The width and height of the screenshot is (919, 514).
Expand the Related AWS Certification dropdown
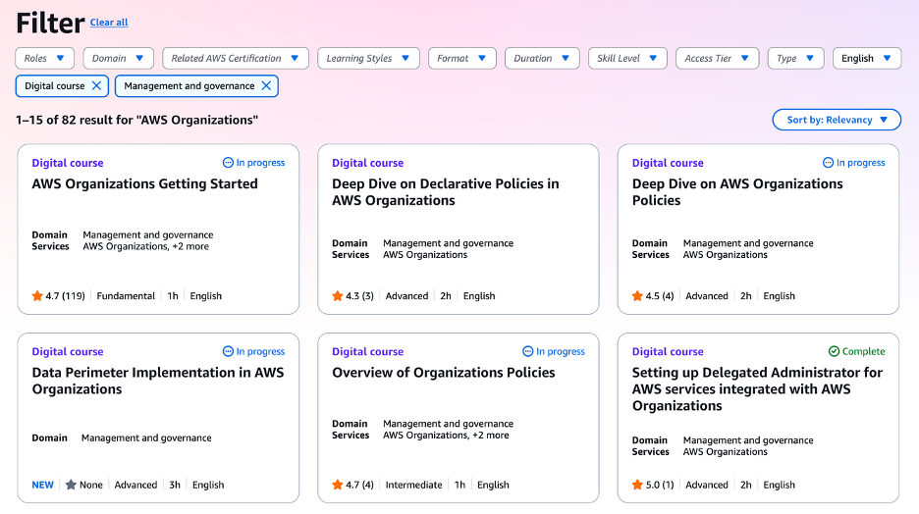(x=236, y=59)
